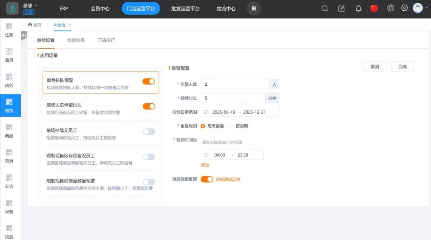
Task: Click the settings hexagon icon in header
Action: tap(404, 8)
